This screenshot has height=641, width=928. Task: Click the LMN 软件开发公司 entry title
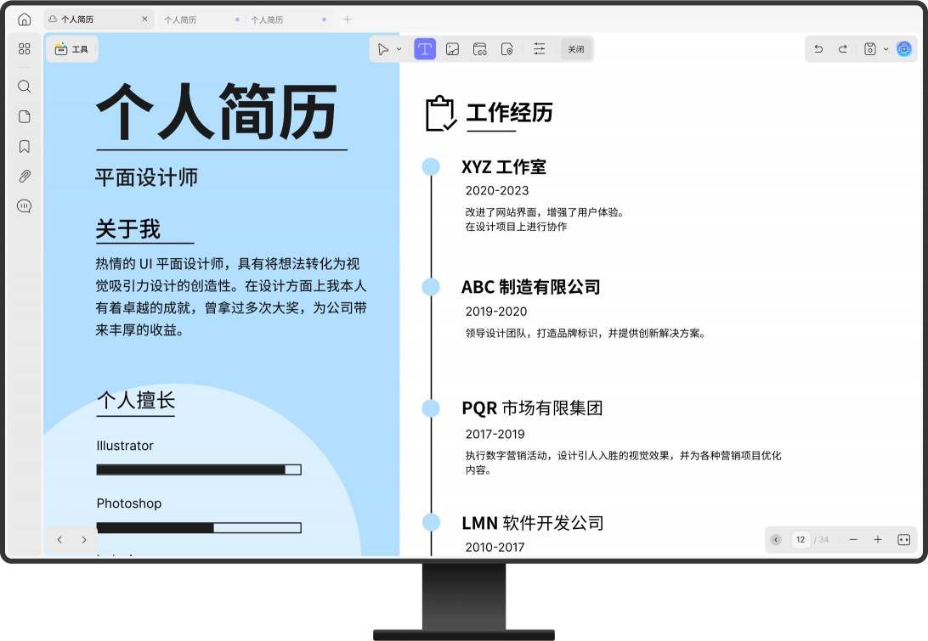coord(533,523)
